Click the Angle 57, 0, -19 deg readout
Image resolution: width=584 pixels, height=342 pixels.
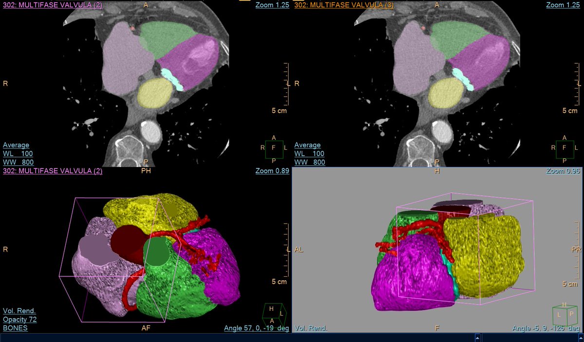tap(256, 328)
